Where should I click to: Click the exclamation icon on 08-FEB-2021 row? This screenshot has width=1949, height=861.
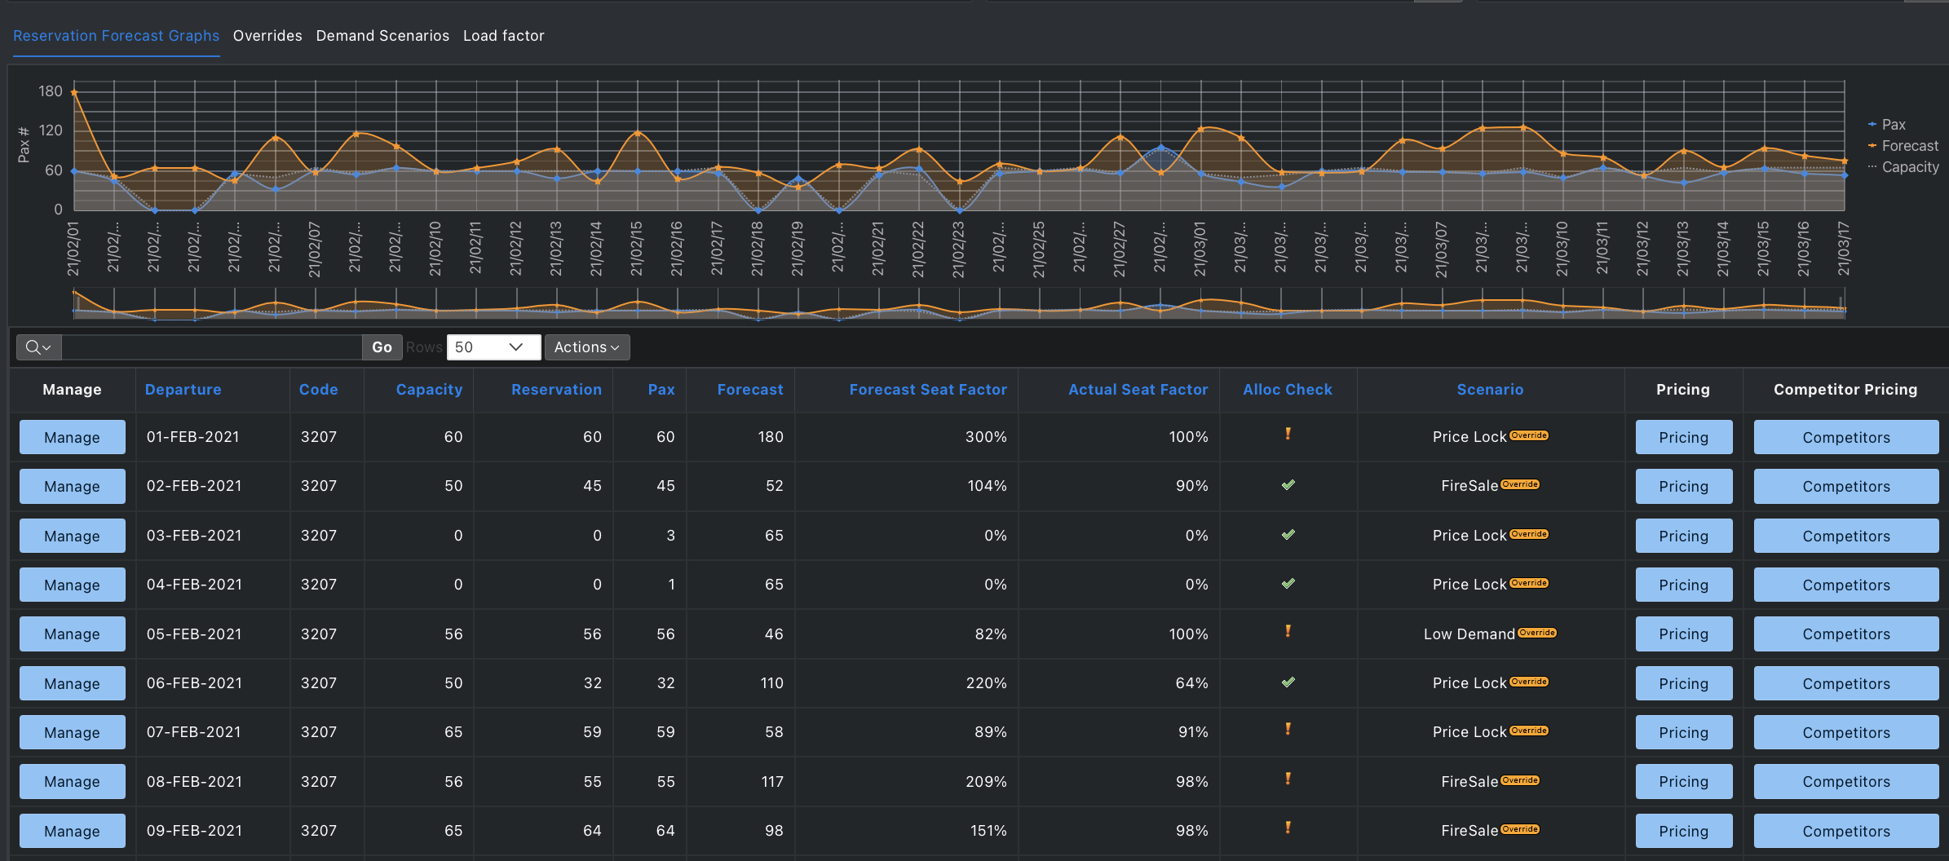(x=1287, y=779)
